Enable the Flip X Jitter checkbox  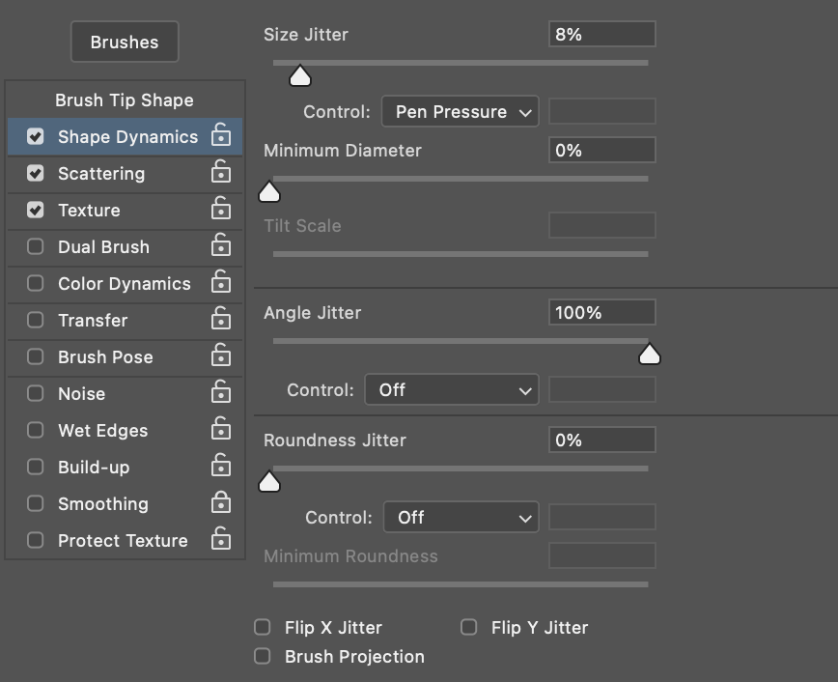coord(262,627)
